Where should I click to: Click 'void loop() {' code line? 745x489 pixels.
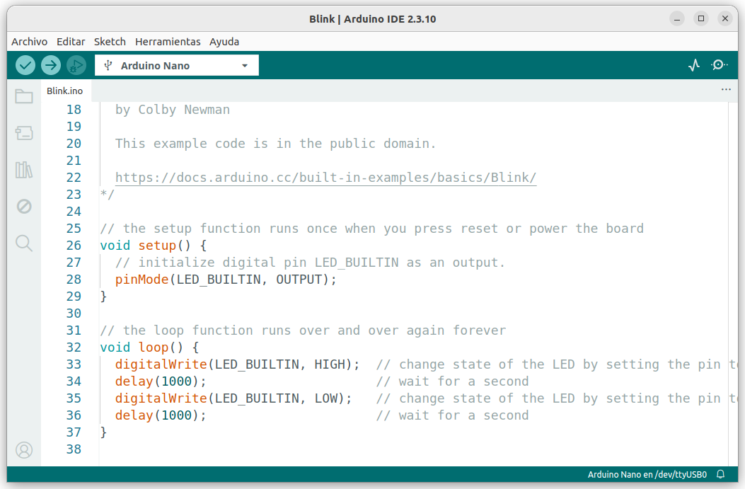[x=150, y=347]
